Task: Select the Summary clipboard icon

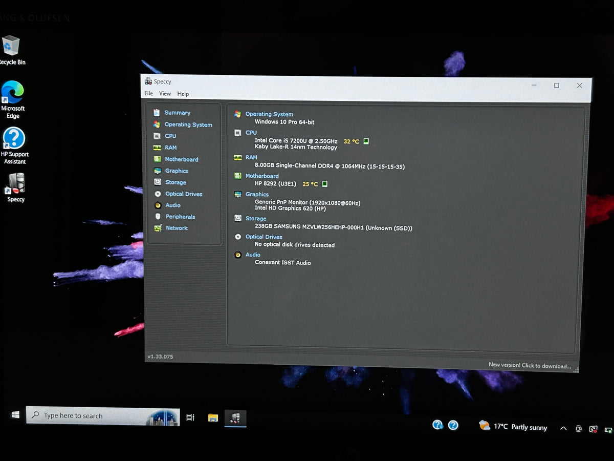Action: tap(157, 112)
